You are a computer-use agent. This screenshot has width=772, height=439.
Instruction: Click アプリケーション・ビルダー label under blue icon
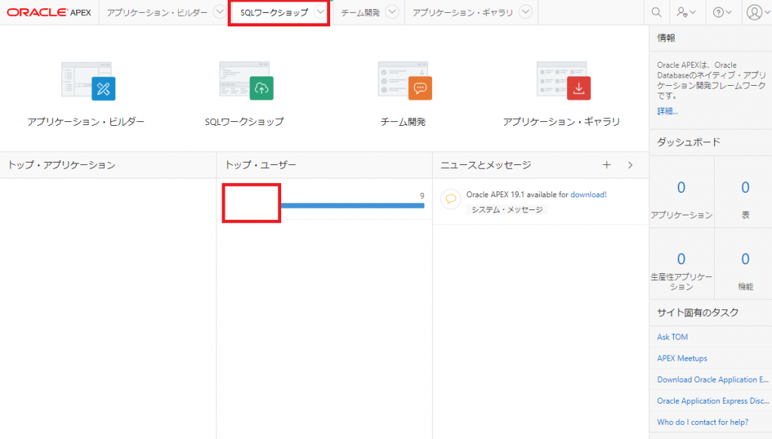coord(86,121)
